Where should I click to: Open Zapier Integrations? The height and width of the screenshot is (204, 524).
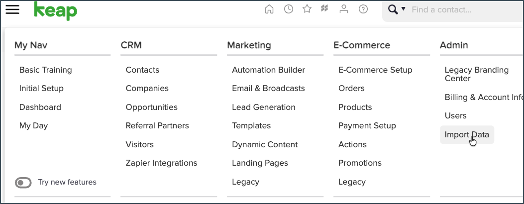pyautogui.click(x=161, y=163)
